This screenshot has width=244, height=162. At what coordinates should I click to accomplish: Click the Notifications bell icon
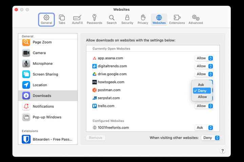click(x=26, y=106)
